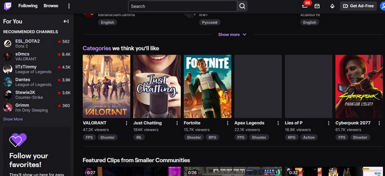Open the Just Chatting category cover
The width and height of the screenshot is (385, 176).
(157, 86)
